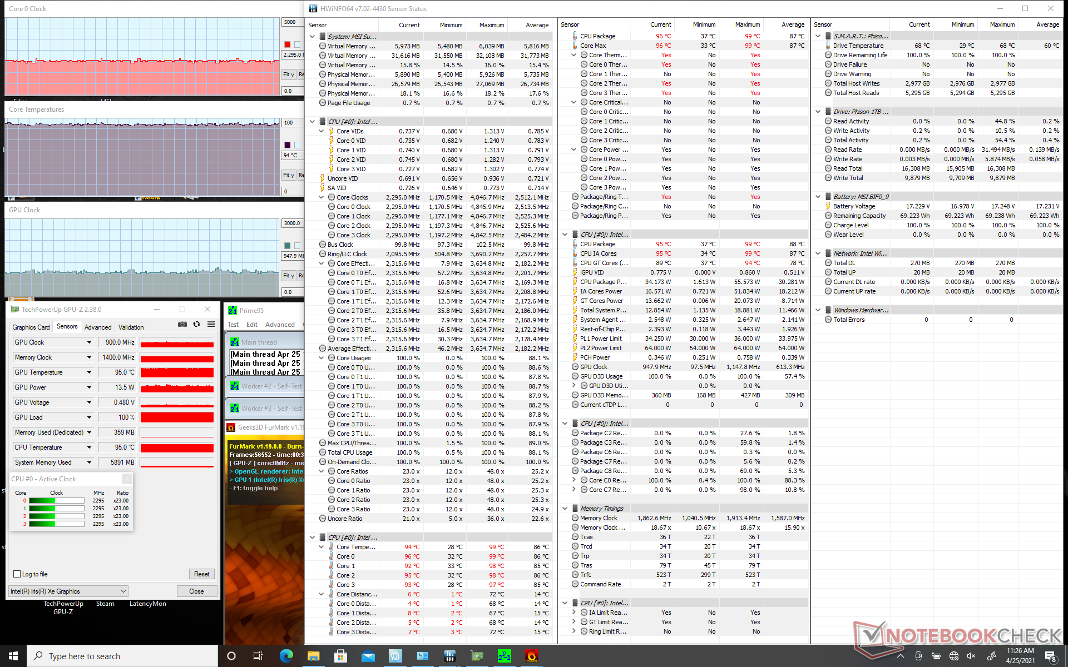Click GPU-Z screenshot camera icon
Screen dimensions: 1068x667
pos(182,325)
